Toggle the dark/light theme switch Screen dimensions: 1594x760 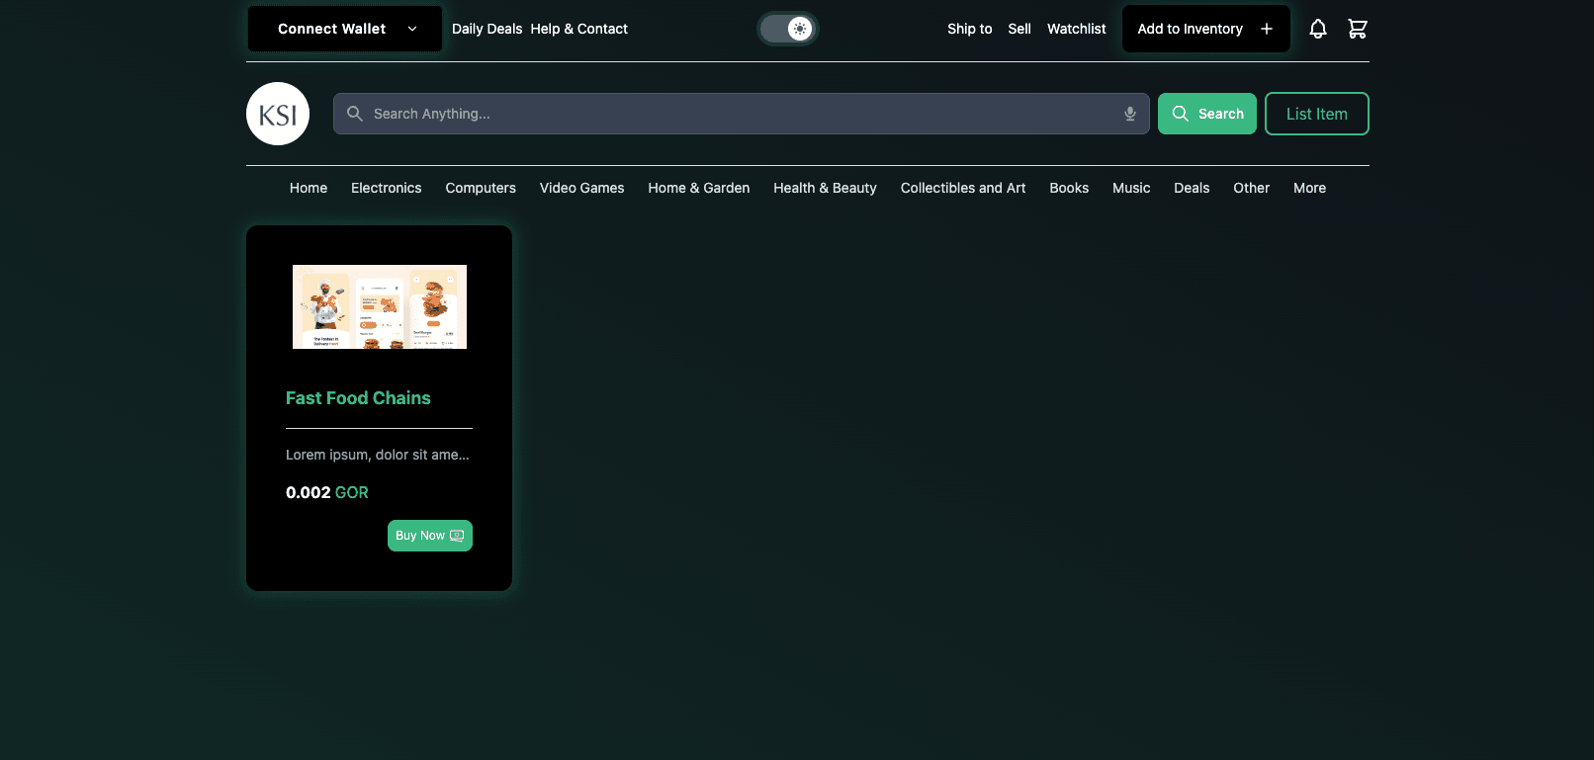[x=788, y=29]
